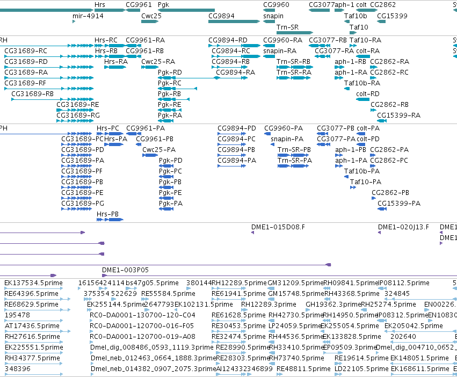Open the CG9894-PA protein label
Viewport: 457px width, 377px height.
pos(237,161)
